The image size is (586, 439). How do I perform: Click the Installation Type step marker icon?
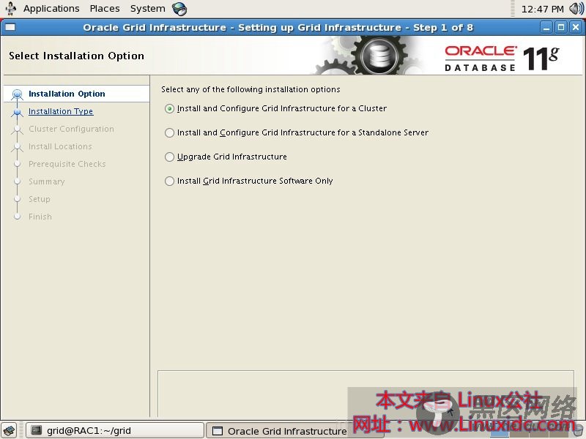(x=17, y=112)
